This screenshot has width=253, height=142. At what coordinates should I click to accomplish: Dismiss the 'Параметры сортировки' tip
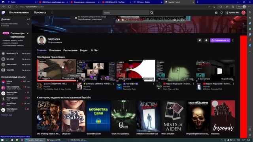(28, 33)
